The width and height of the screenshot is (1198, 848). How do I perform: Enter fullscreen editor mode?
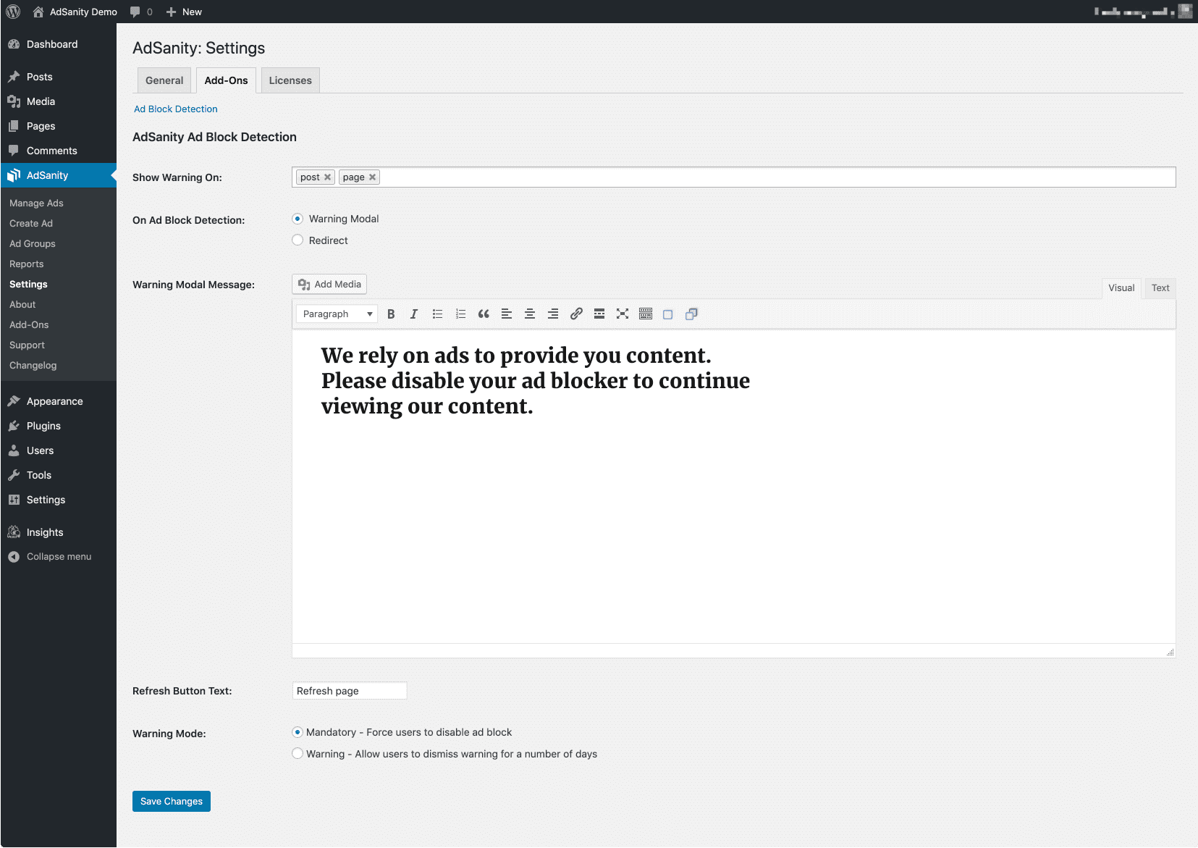click(623, 314)
